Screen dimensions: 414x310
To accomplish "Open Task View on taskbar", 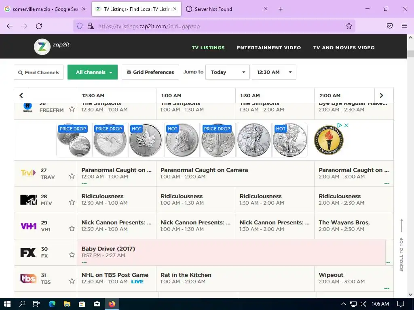I will (x=36, y=304).
